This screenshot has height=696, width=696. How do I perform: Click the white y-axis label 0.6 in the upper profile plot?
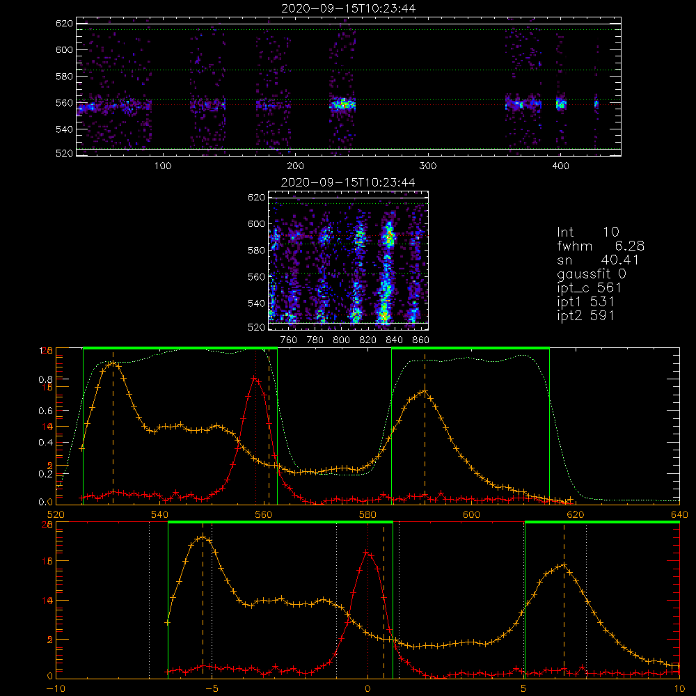46,411
